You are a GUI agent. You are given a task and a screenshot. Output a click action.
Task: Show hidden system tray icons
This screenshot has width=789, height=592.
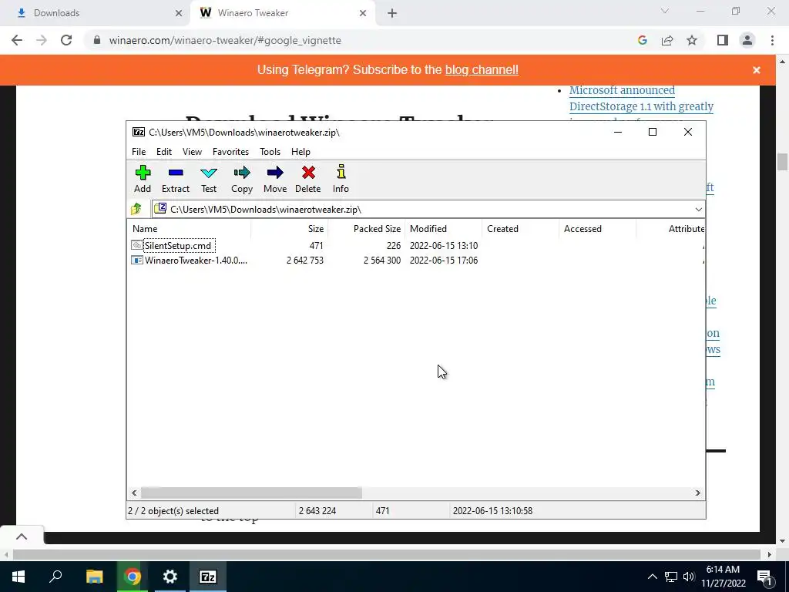coord(652,577)
